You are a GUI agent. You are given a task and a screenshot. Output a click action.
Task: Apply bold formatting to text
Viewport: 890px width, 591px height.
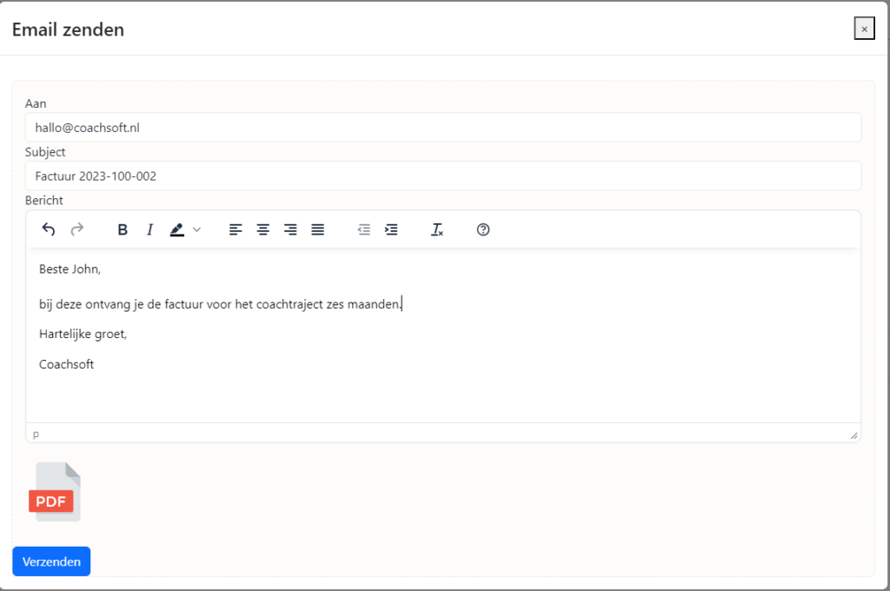(x=122, y=229)
